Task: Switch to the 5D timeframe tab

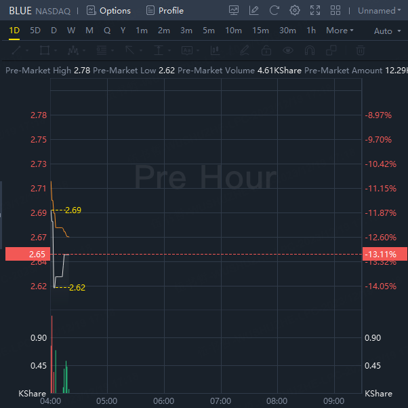Action: (35, 31)
